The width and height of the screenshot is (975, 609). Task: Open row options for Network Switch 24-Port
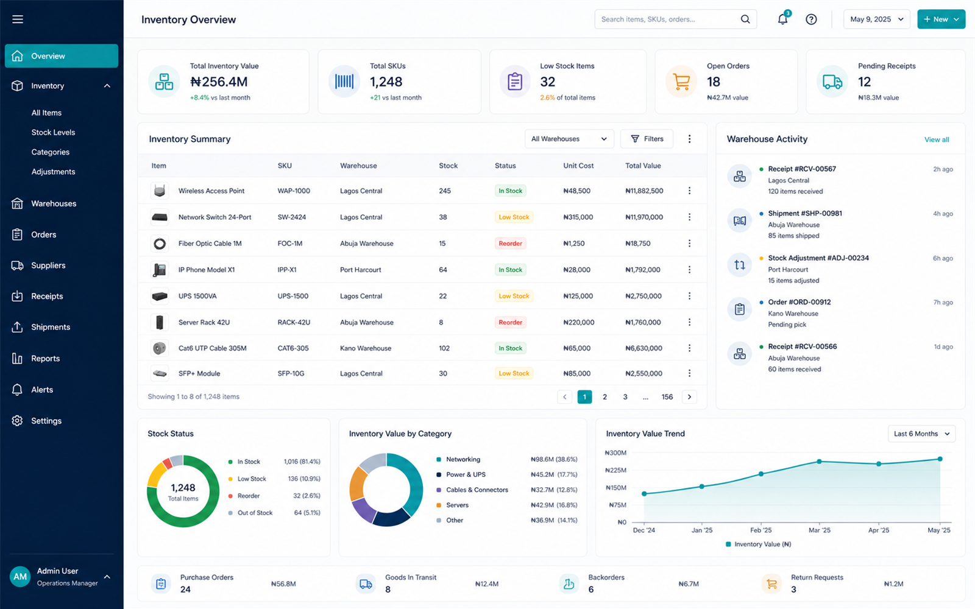[689, 217]
